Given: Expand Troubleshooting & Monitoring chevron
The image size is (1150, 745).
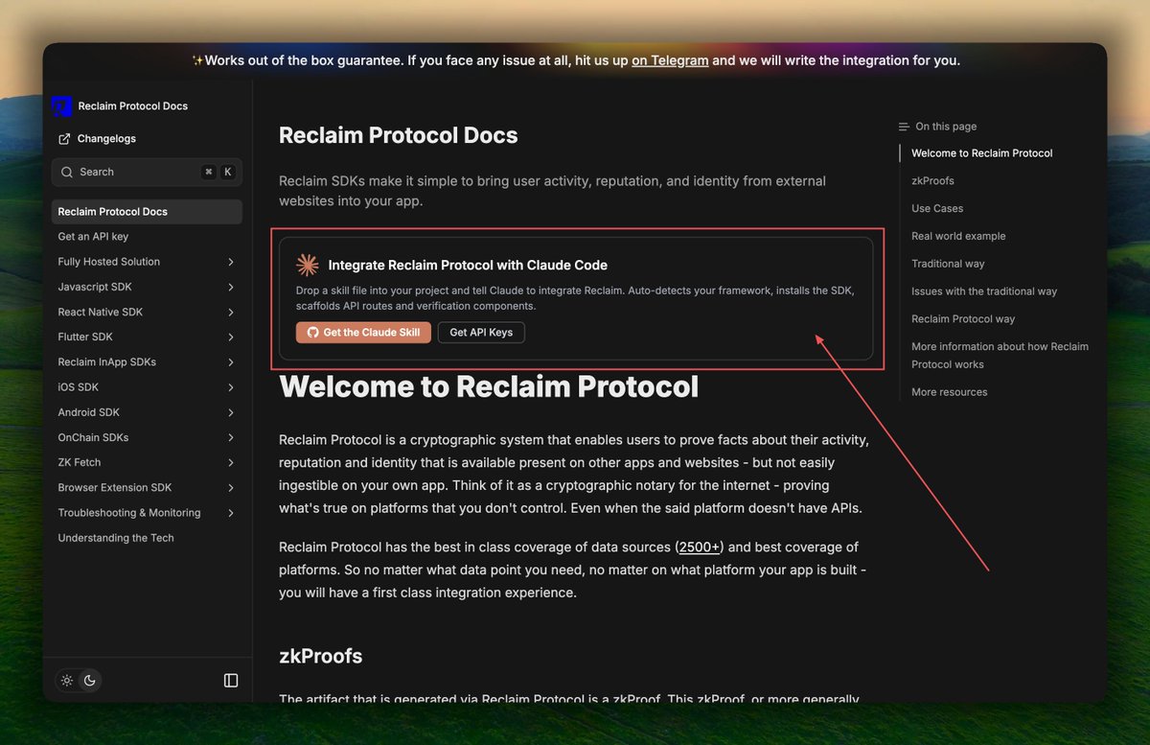Looking at the screenshot, I should (231, 513).
